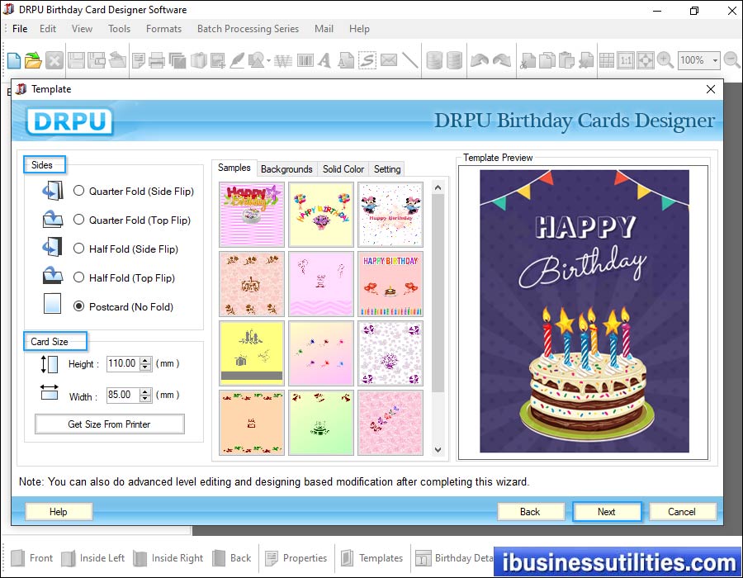The height and width of the screenshot is (578, 743).
Task: Open the 100% zoom dropdown
Action: click(x=714, y=60)
